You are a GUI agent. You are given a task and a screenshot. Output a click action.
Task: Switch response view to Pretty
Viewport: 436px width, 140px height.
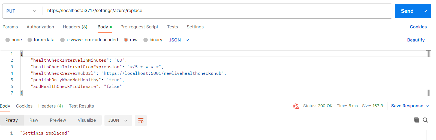[x=12, y=120]
